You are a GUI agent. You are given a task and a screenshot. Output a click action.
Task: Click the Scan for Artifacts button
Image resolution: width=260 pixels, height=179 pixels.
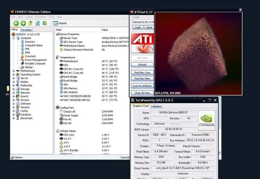[x=142, y=86]
